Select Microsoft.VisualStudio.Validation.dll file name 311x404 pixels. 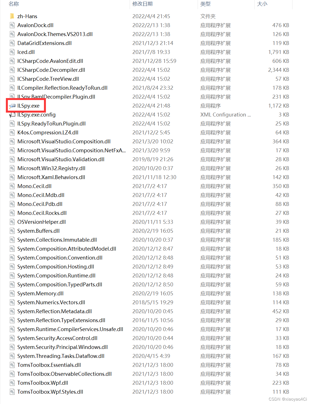click(x=61, y=159)
